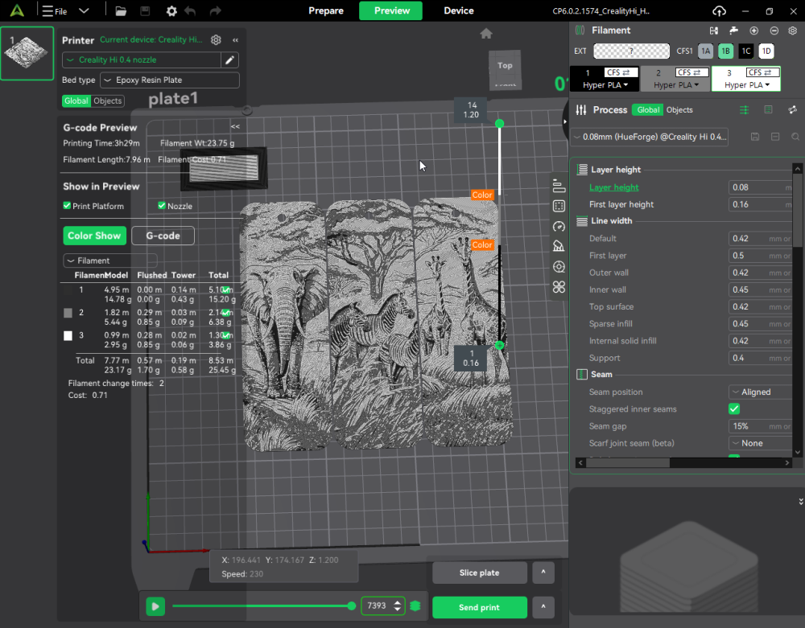Click the horizontal G-code move slider handle
This screenshot has width=805, height=628.
(351, 606)
